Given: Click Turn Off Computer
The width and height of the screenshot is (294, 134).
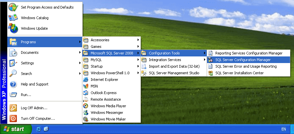Looking at the screenshot, I should click(x=38, y=118).
